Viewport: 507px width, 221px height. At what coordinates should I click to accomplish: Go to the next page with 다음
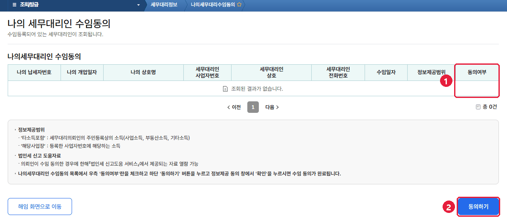(x=272, y=107)
